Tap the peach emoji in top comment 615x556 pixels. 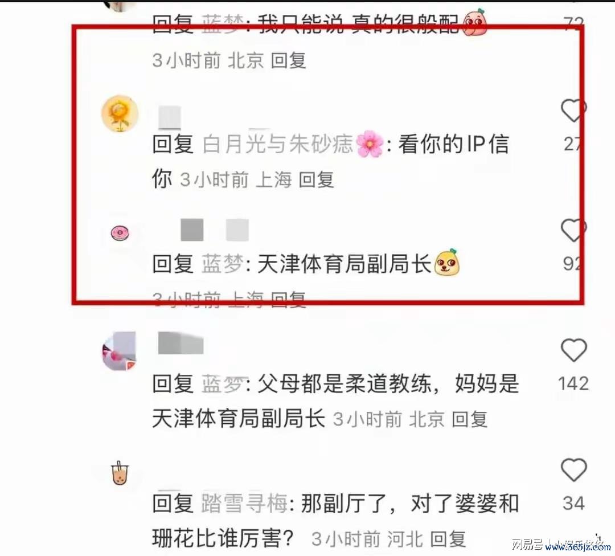tap(475, 22)
